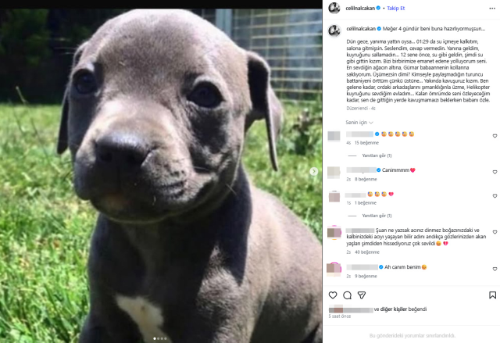Screen dimensions: 500x343
Task: Open the header profile avatar
Action: tap(334, 9)
